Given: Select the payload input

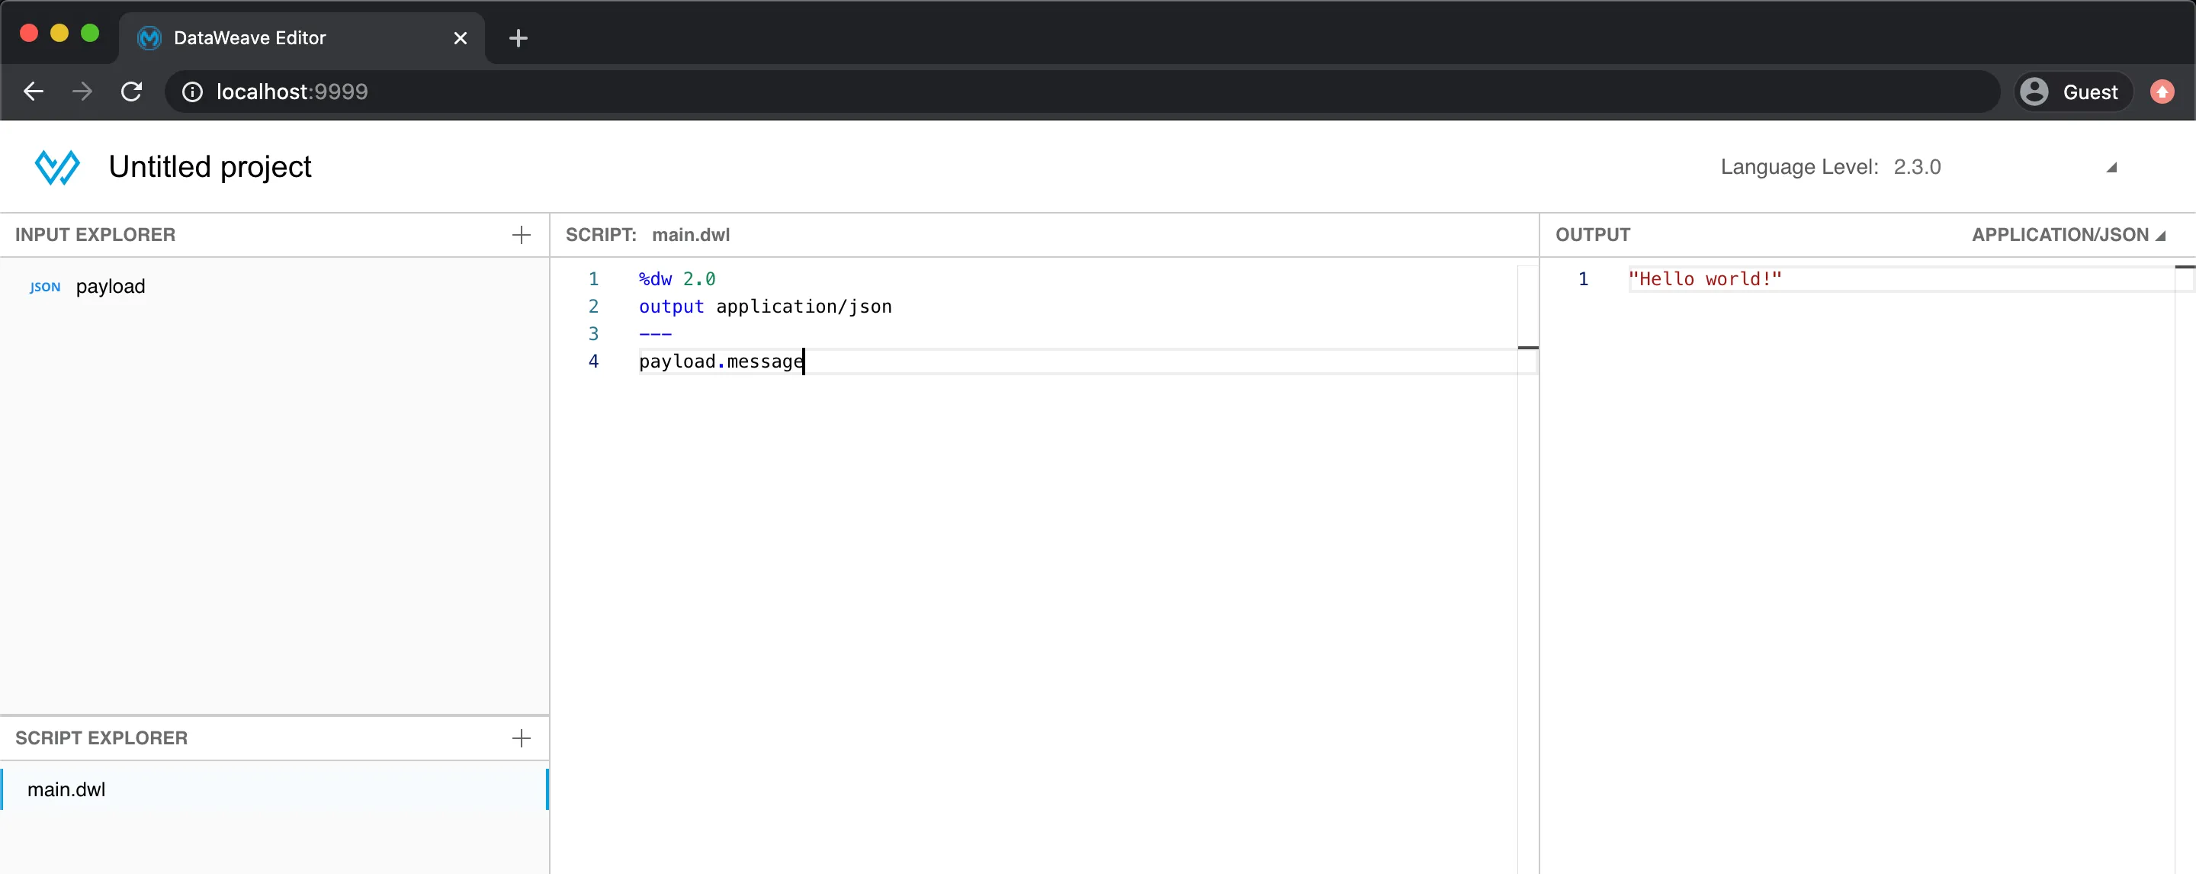Looking at the screenshot, I should [274, 287].
